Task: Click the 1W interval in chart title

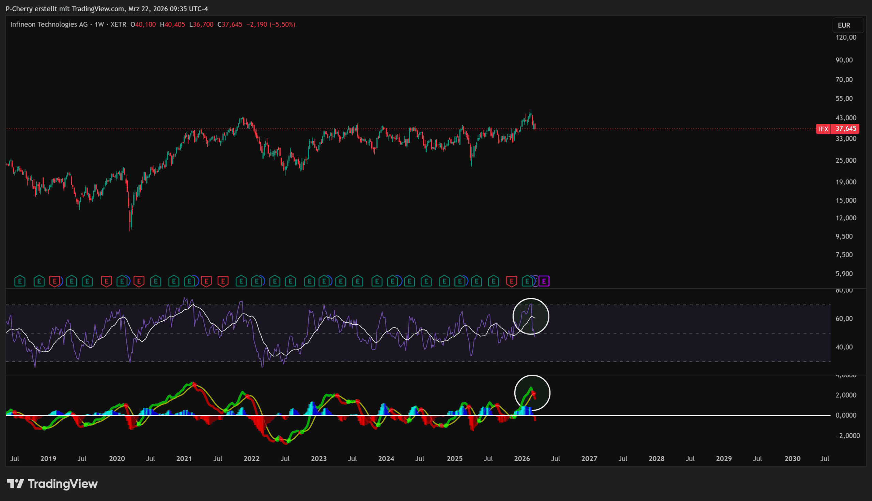Action: (x=99, y=25)
